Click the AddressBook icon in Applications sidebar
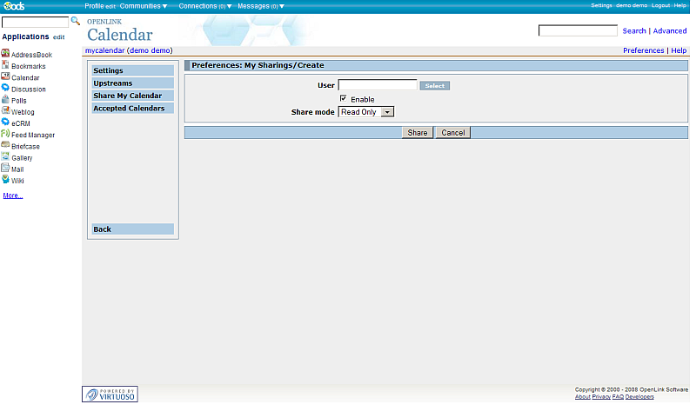Screen dimensions: 696x411 click(x=5, y=55)
